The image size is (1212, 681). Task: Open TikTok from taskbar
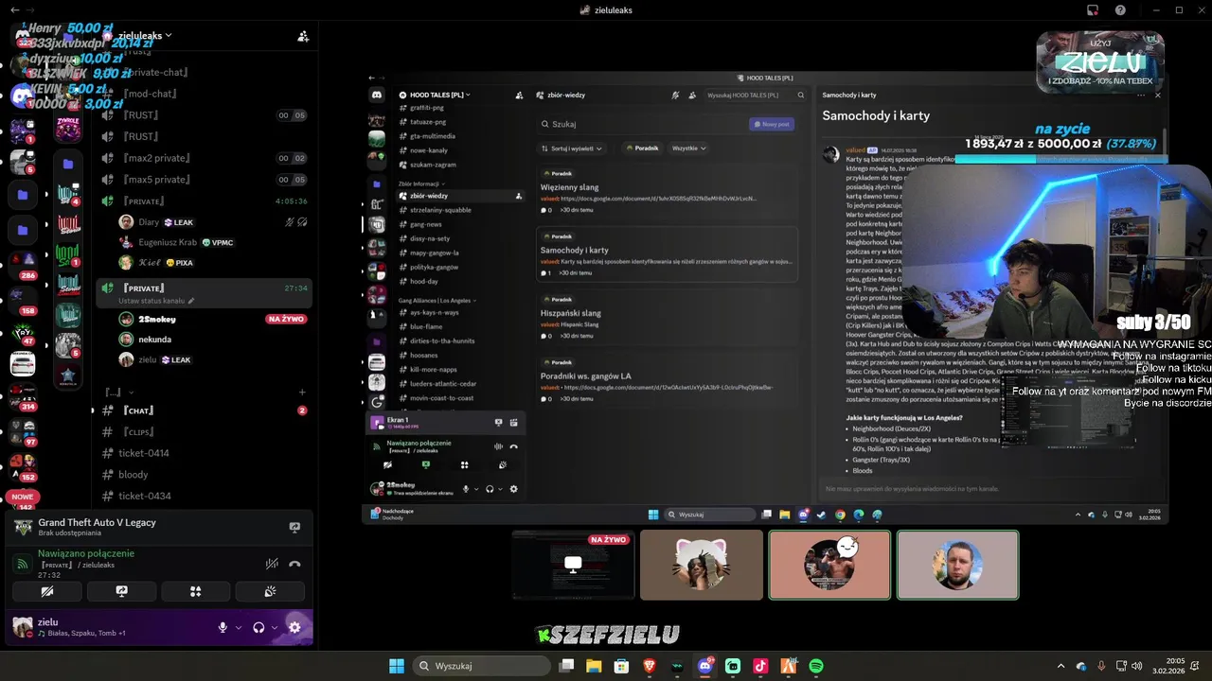760,666
